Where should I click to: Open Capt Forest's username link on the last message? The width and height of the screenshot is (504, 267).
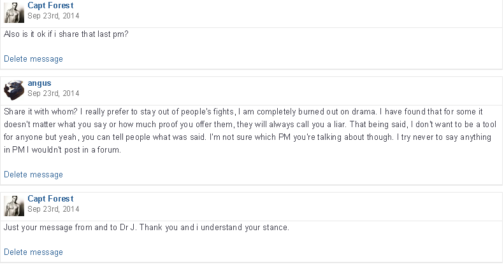[50, 198]
